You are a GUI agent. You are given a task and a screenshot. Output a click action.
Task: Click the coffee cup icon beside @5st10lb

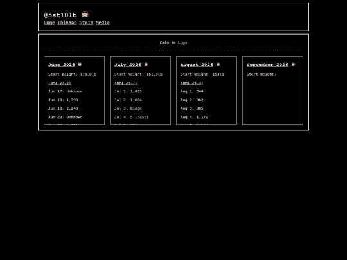click(85, 14)
